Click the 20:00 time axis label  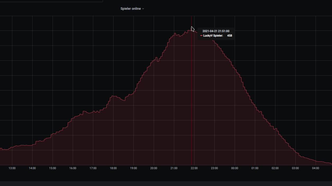(x=154, y=168)
